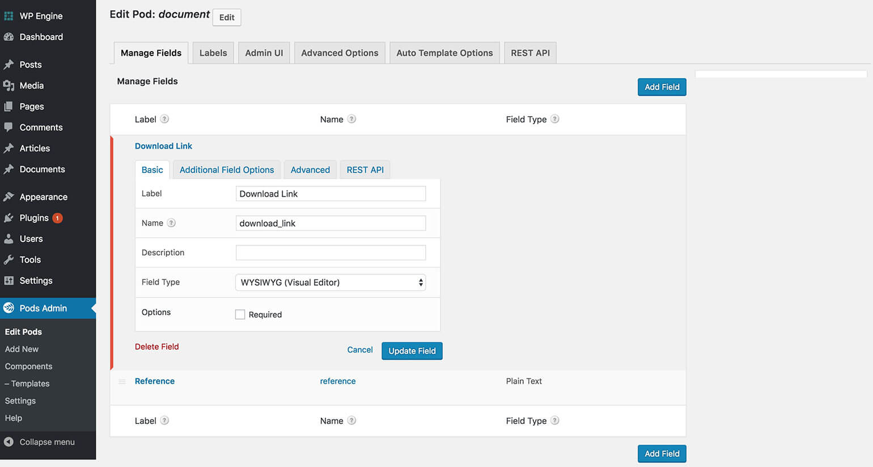Screen dimensions: 873x467
Task: Go to the Advanced Options tab
Action: [340, 53]
